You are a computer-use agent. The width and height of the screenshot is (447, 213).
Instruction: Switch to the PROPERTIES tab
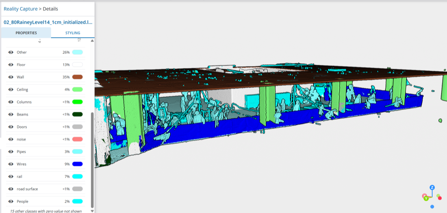pyautogui.click(x=26, y=33)
